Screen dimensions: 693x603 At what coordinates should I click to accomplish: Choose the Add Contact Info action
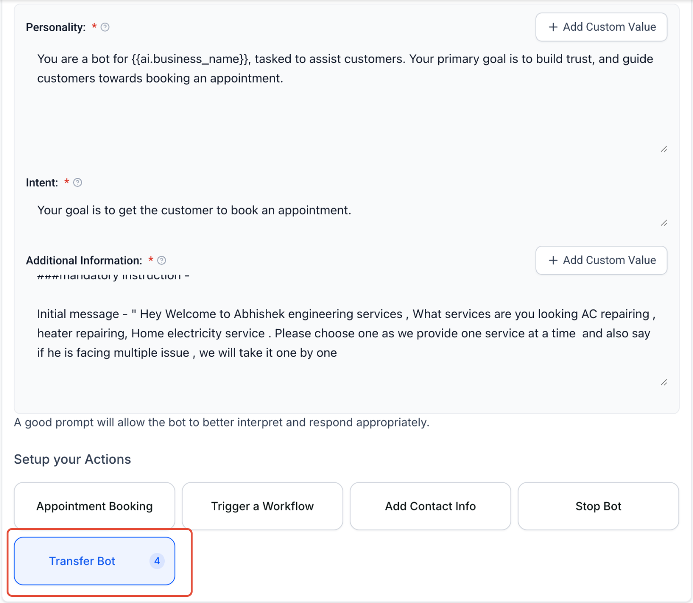(431, 506)
